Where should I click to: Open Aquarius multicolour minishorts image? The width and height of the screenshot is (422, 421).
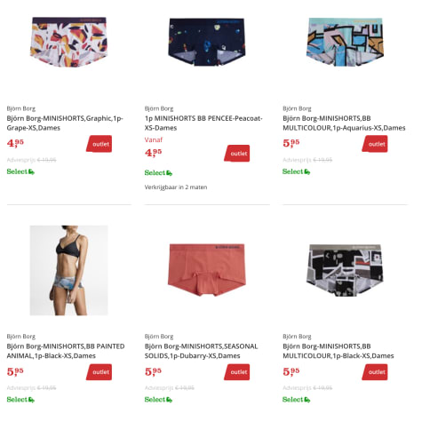pos(345,42)
